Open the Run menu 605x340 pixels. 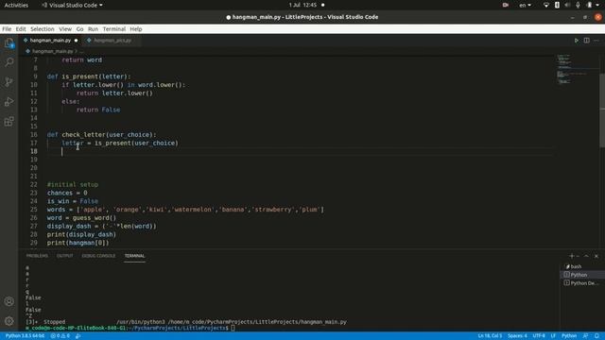click(93, 29)
